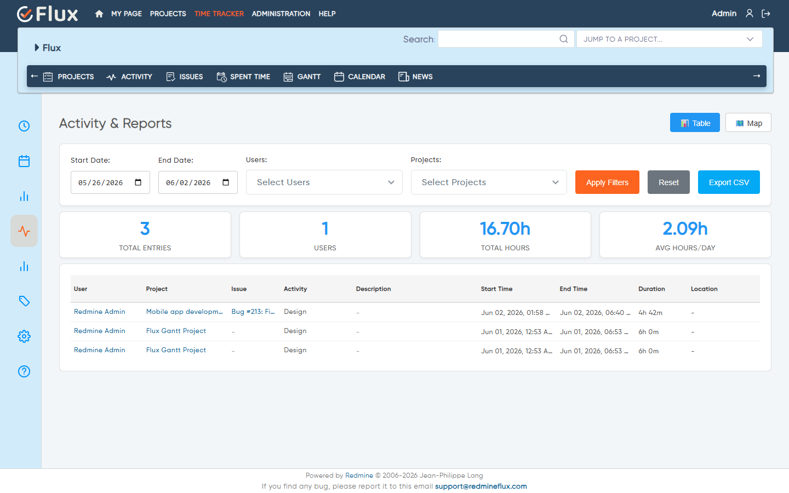Click the right arrow in project menu bar

coord(757,76)
